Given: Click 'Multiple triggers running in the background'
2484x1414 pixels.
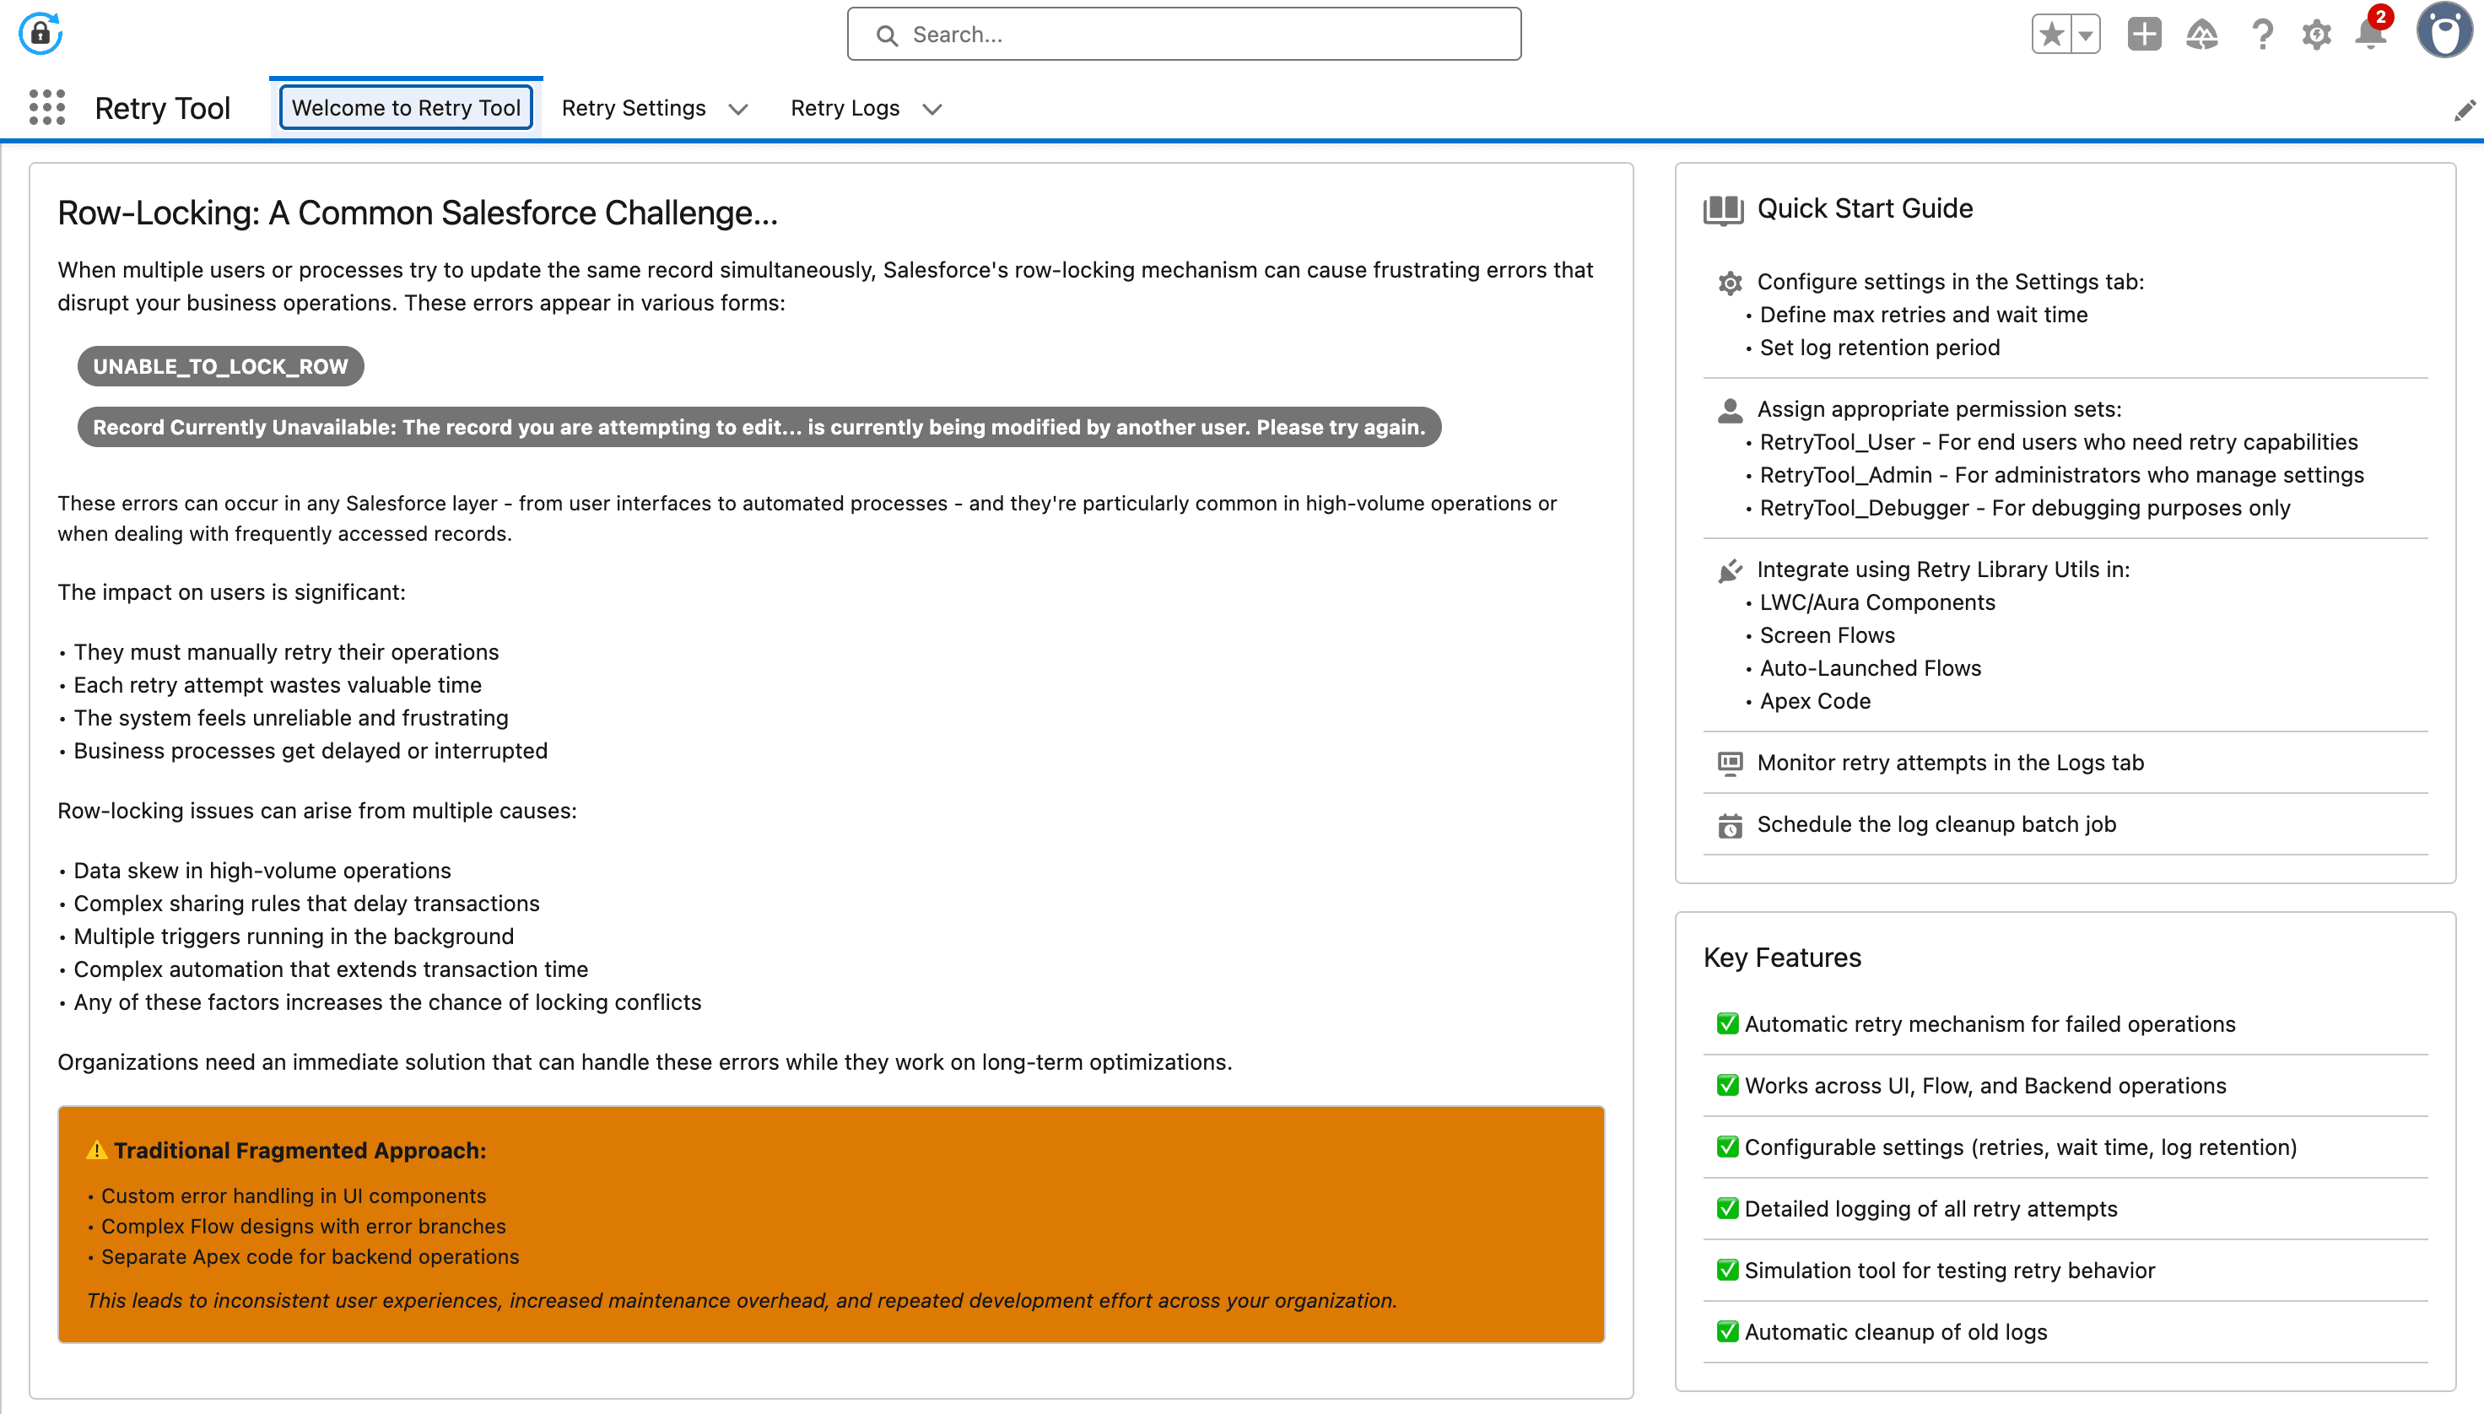Looking at the screenshot, I should [294, 936].
